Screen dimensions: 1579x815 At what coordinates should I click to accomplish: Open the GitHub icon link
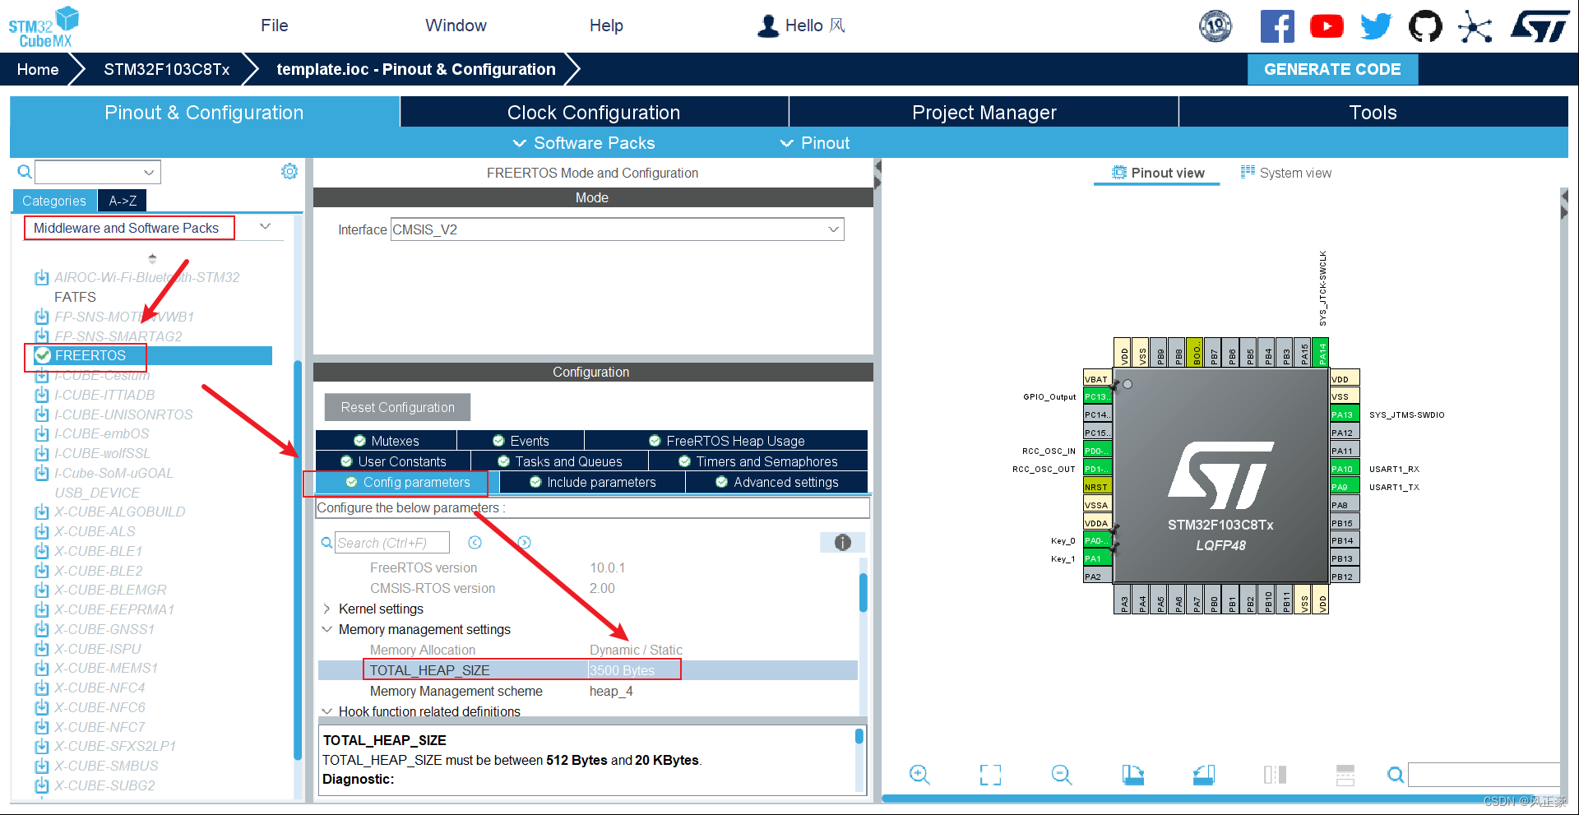1425,26
